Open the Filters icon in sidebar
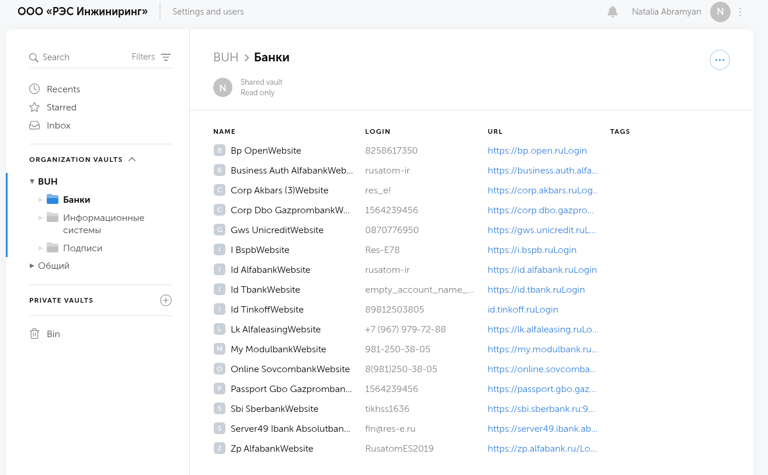768x475 pixels. (x=166, y=57)
